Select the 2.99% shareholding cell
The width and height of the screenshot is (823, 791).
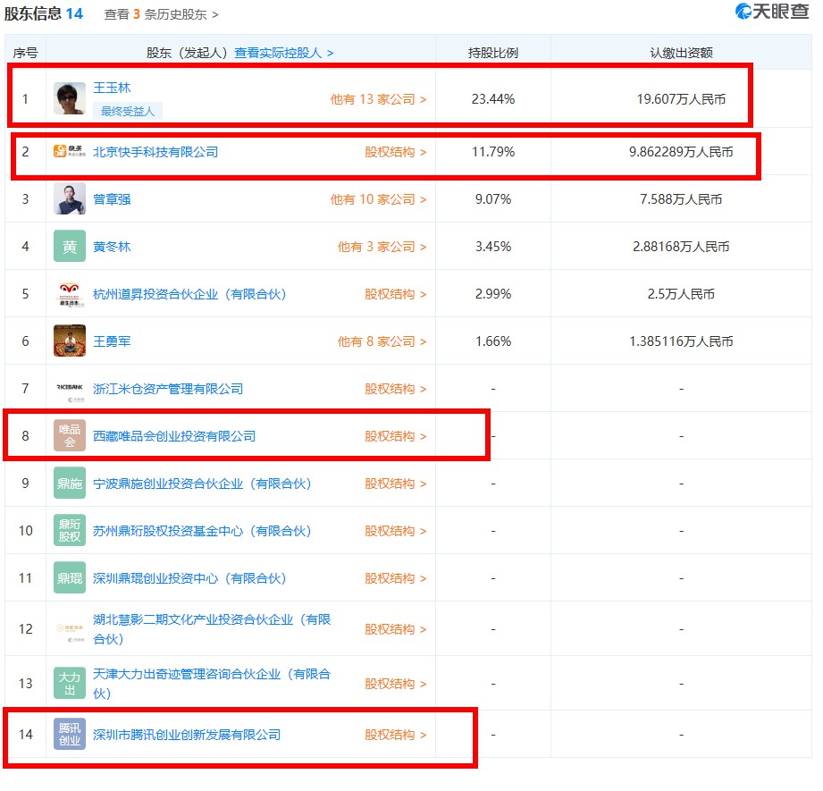(493, 294)
